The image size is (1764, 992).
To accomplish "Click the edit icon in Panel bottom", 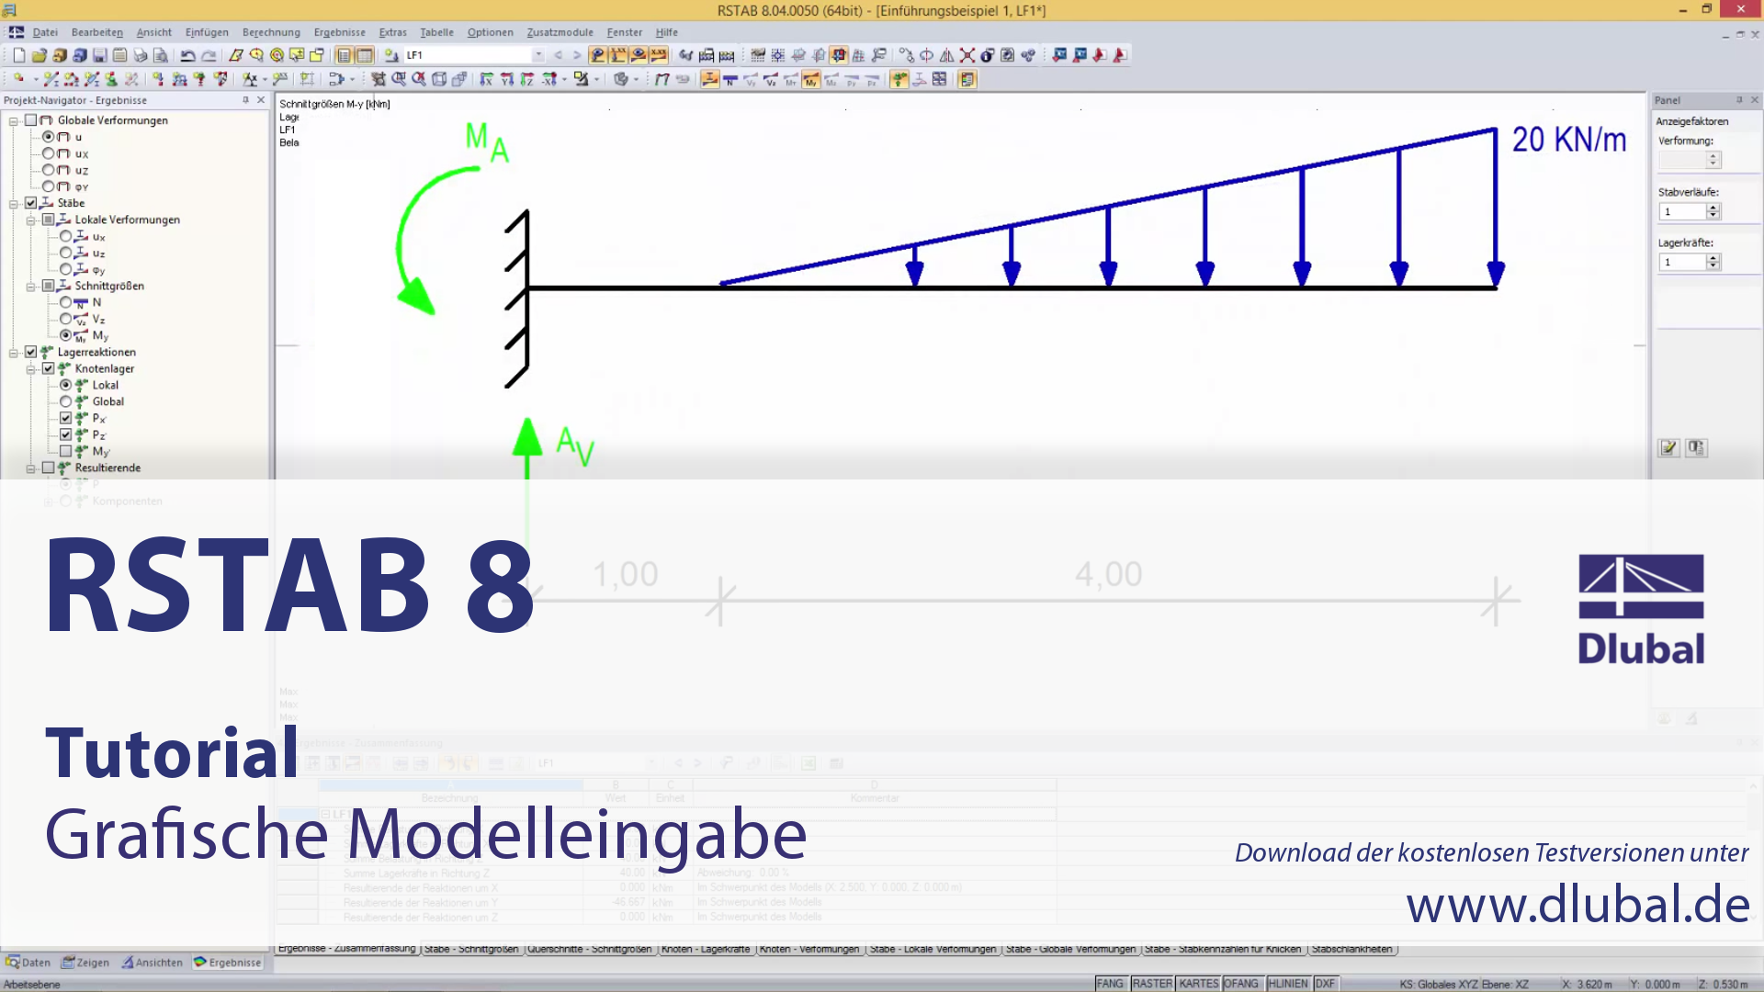I will [x=1668, y=448].
